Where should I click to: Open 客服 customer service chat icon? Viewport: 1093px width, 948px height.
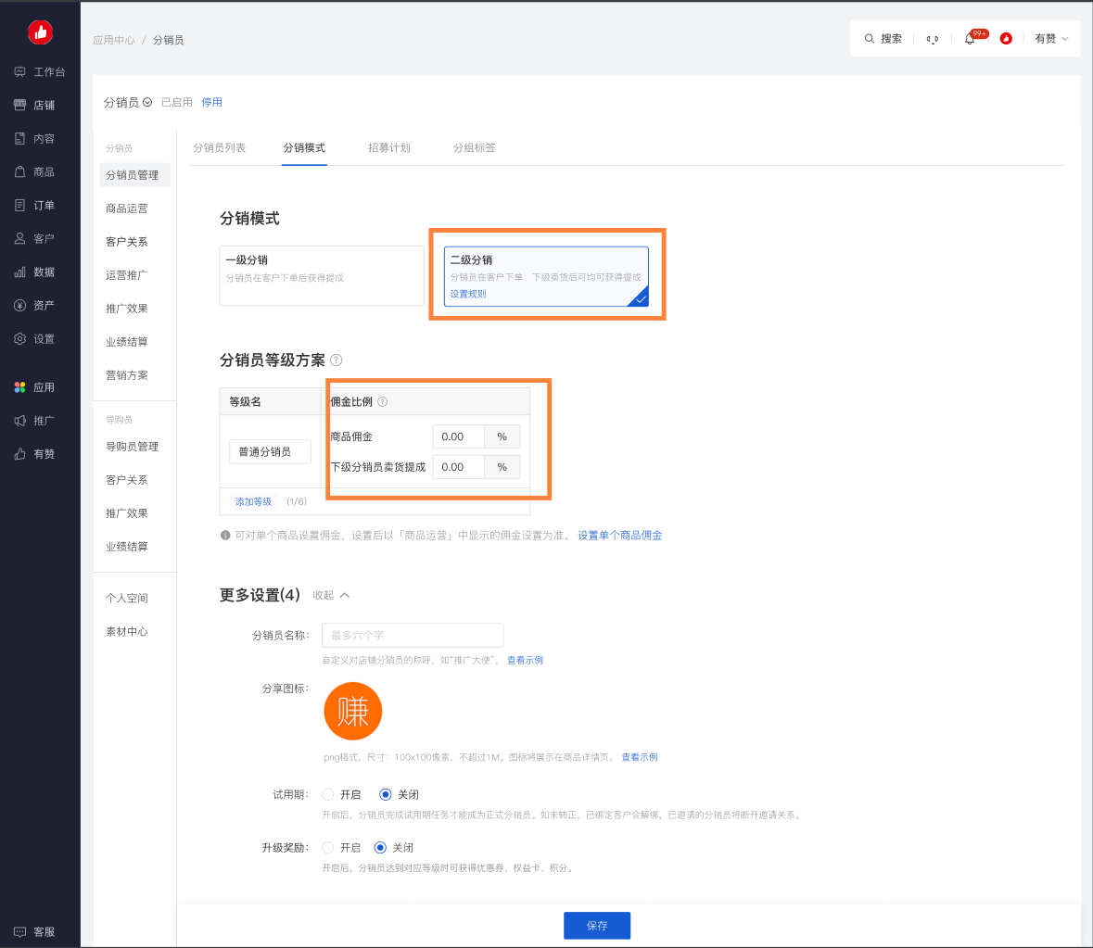pos(20,932)
